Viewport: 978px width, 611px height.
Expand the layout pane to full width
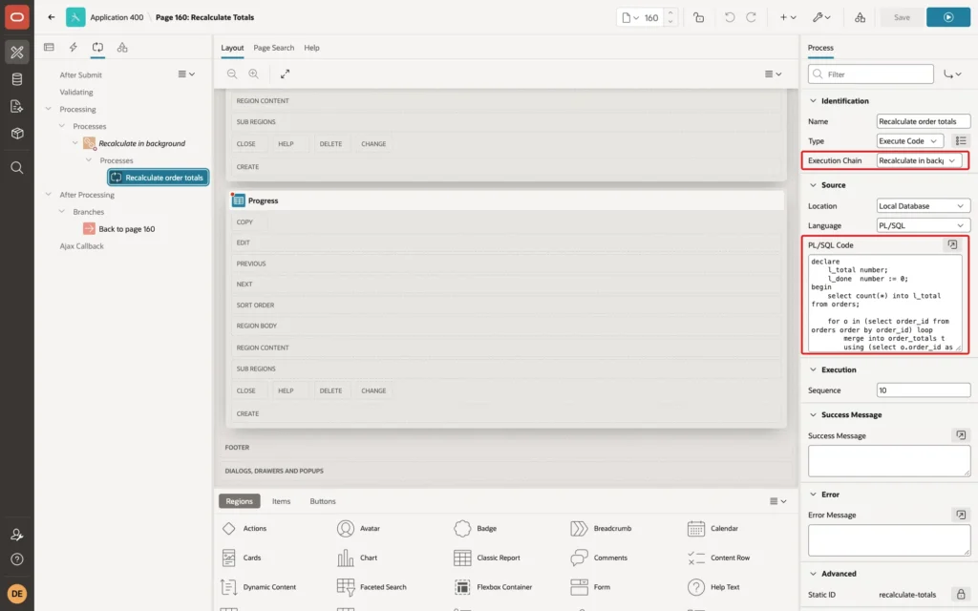[285, 74]
